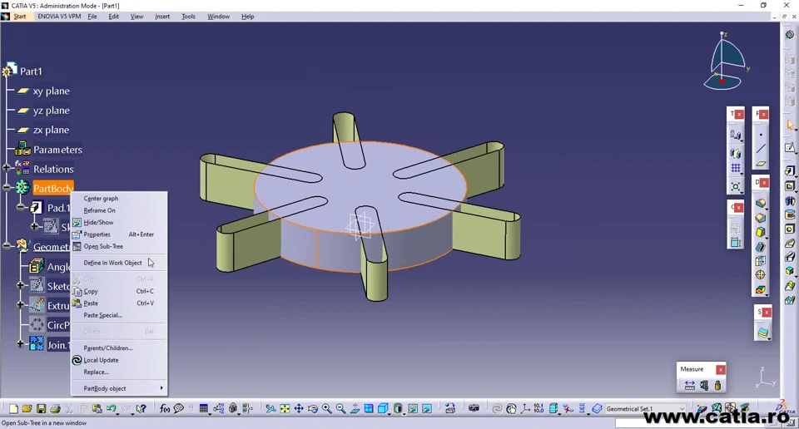
Task: Toggle the Multi-View quad layout icon
Action: [369, 409]
